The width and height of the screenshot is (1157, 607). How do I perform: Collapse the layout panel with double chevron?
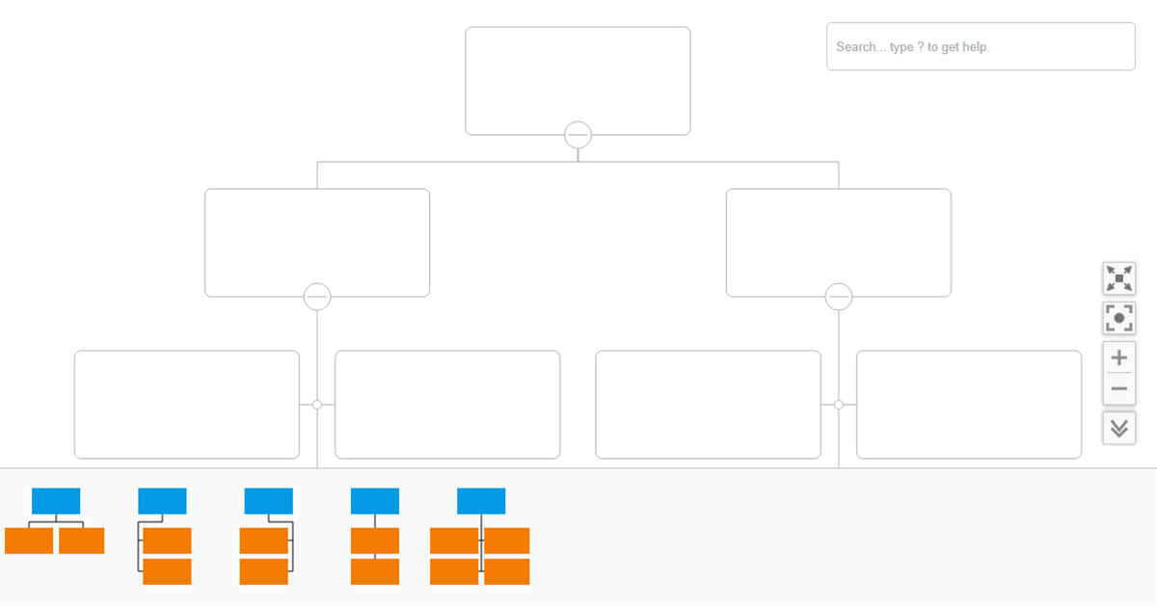point(1118,428)
